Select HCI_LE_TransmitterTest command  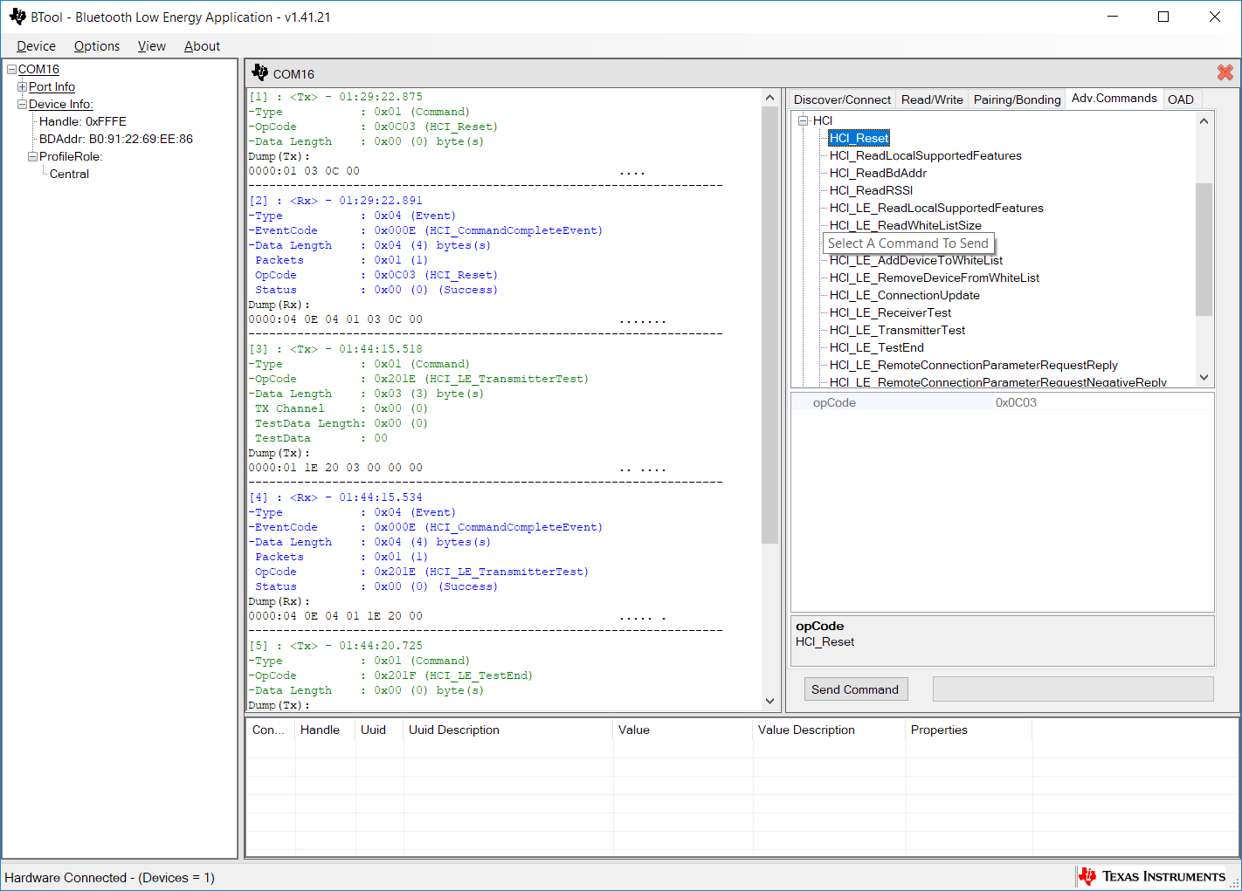[897, 330]
